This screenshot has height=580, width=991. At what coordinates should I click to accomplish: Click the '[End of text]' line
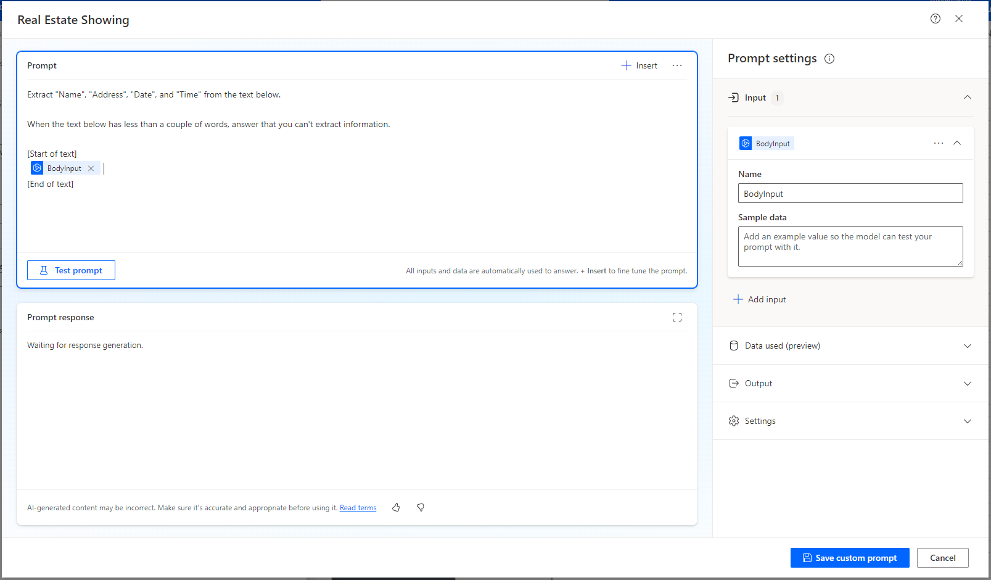coord(50,184)
